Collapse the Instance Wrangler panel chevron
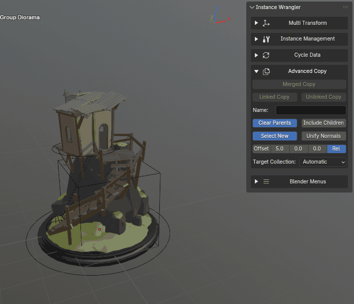Viewport: 354px width, 304px height. coord(252,7)
